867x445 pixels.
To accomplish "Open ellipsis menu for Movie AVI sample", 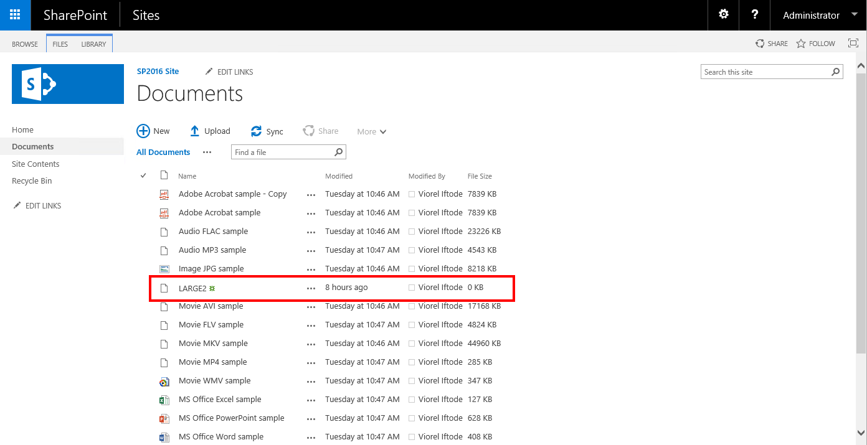I will pos(311,307).
